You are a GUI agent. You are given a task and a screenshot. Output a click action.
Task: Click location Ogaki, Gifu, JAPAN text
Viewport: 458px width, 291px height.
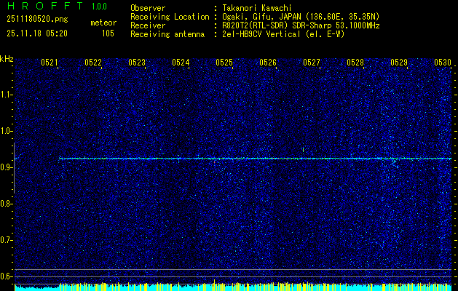coord(301,17)
